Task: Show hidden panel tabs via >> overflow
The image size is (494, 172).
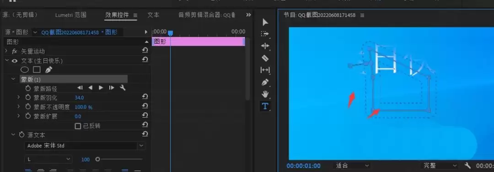Action: coord(248,15)
